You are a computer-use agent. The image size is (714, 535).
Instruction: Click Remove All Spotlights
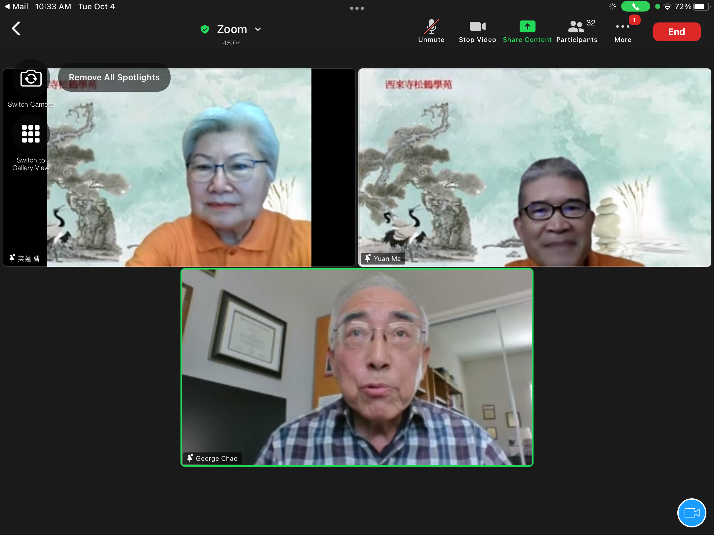tap(114, 77)
